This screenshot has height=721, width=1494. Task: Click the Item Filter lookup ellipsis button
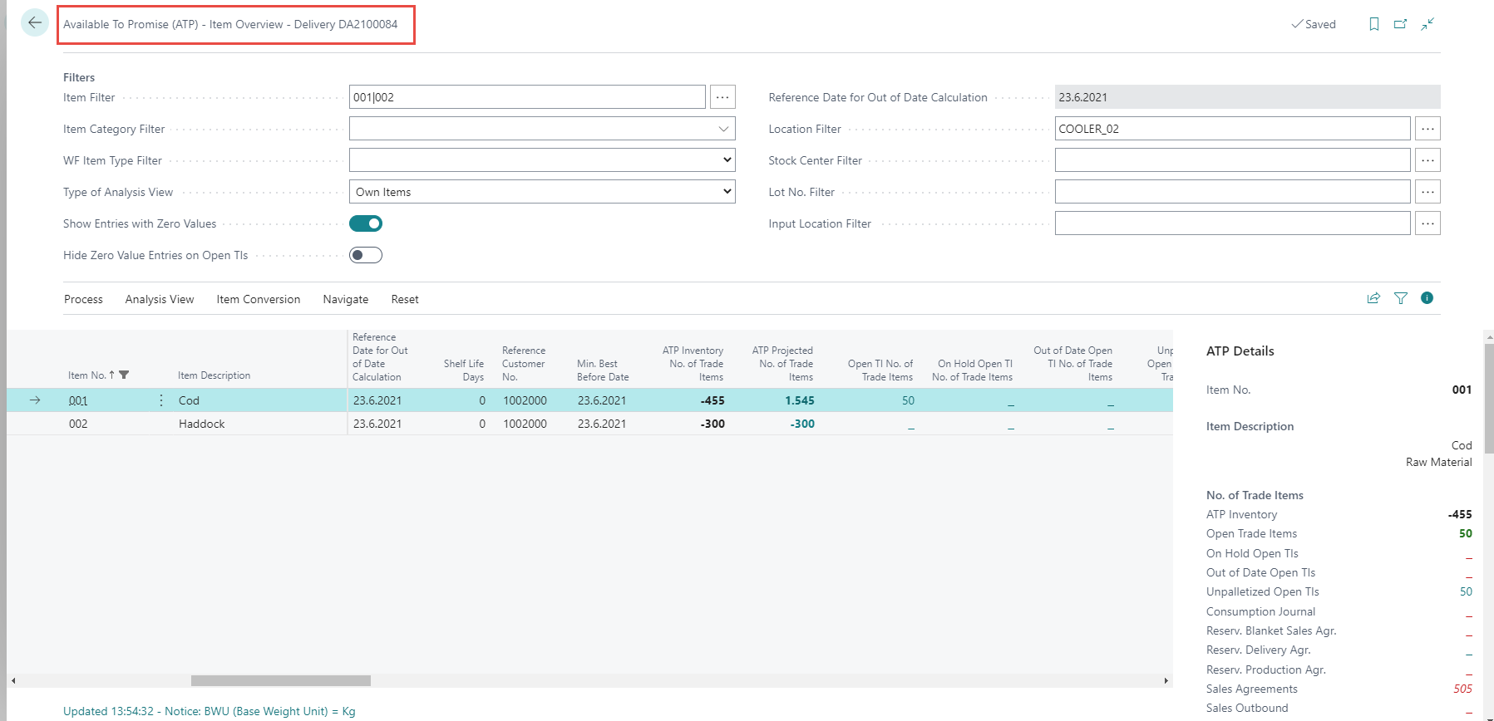[x=722, y=97]
